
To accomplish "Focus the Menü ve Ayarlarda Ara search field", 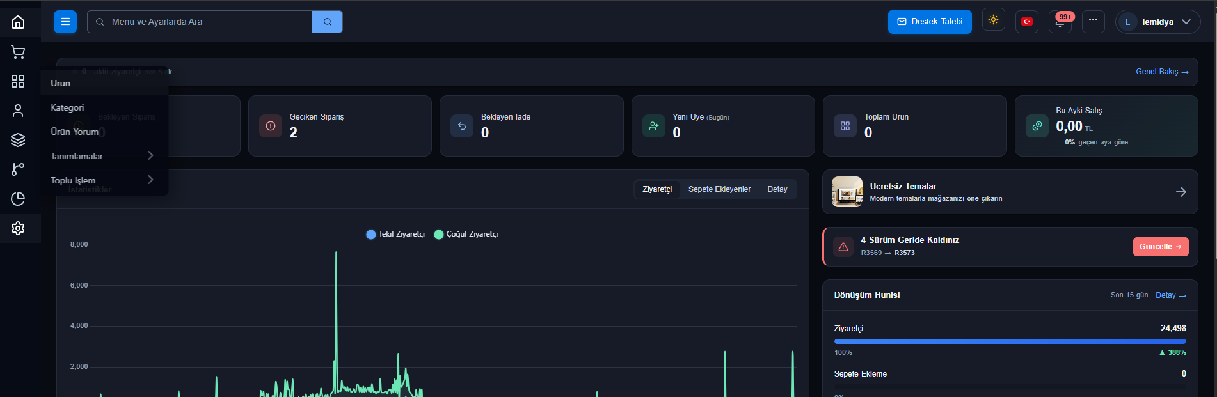I will pos(200,22).
